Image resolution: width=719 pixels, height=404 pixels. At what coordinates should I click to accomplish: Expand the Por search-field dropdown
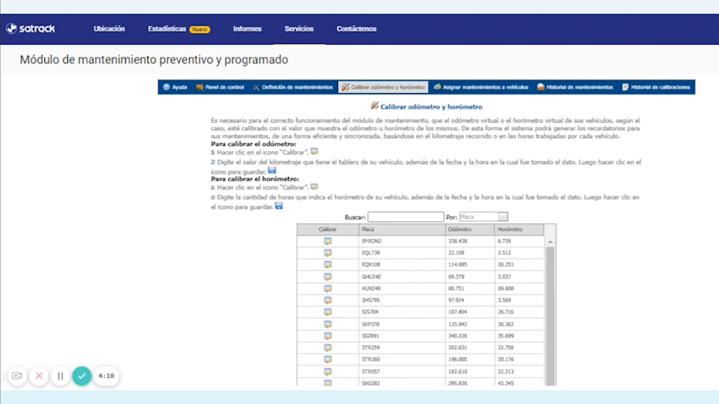(503, 217)
